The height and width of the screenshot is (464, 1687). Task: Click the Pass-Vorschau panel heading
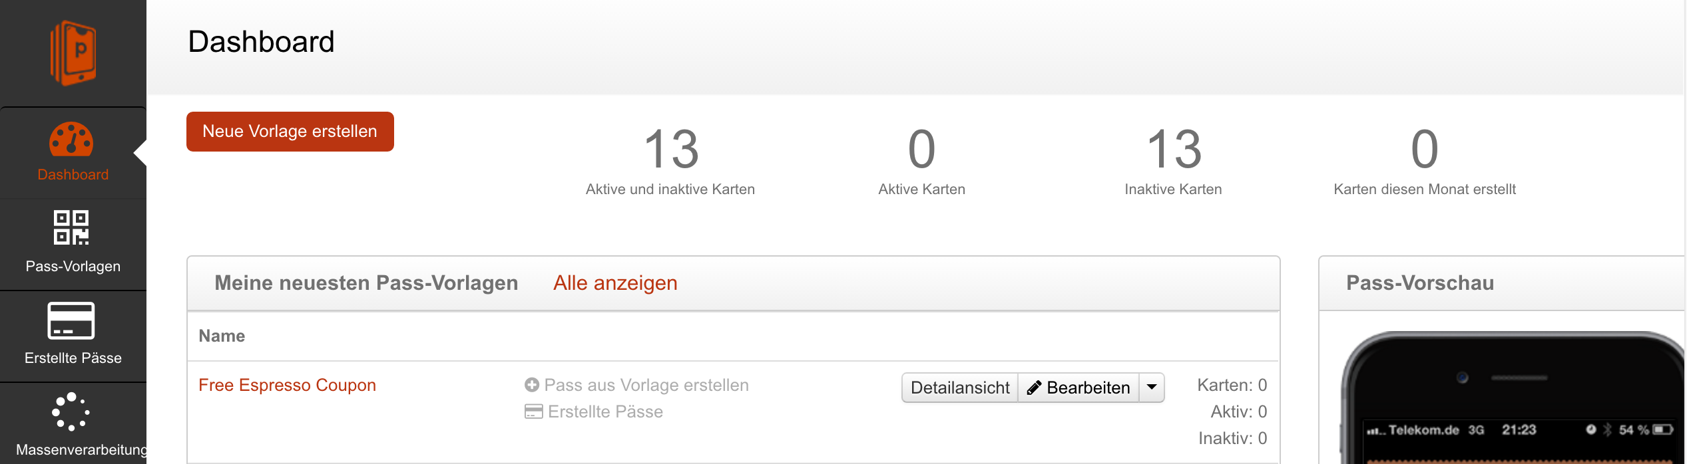tap(1420, 283)
